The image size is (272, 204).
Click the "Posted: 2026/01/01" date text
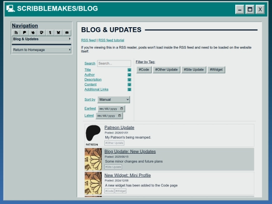coord(116,132)
